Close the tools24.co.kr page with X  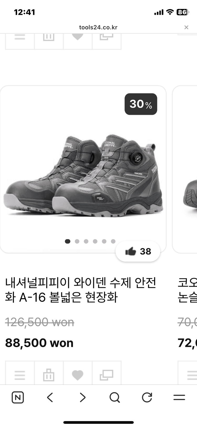pos(186,27)
